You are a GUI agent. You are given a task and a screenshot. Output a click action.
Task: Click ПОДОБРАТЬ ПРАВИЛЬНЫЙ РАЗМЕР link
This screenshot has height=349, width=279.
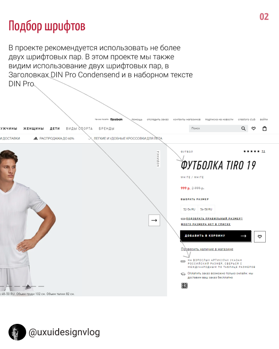214,219
